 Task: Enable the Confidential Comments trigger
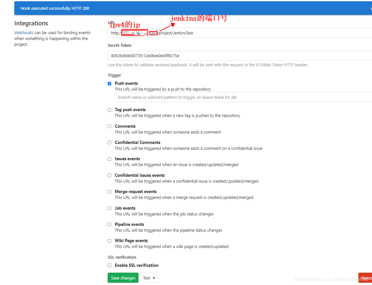(x=109, y=142)
